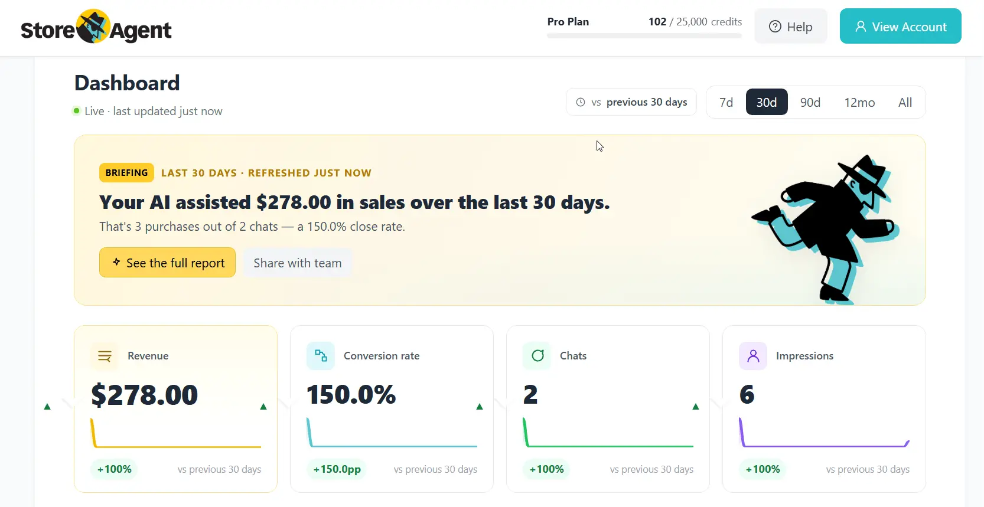Click the Chats value 2
The image size is (984, 507).
click(x=530, y=395)
